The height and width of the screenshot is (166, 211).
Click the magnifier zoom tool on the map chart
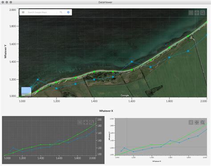pyautogui.click(x=203, y=13)
